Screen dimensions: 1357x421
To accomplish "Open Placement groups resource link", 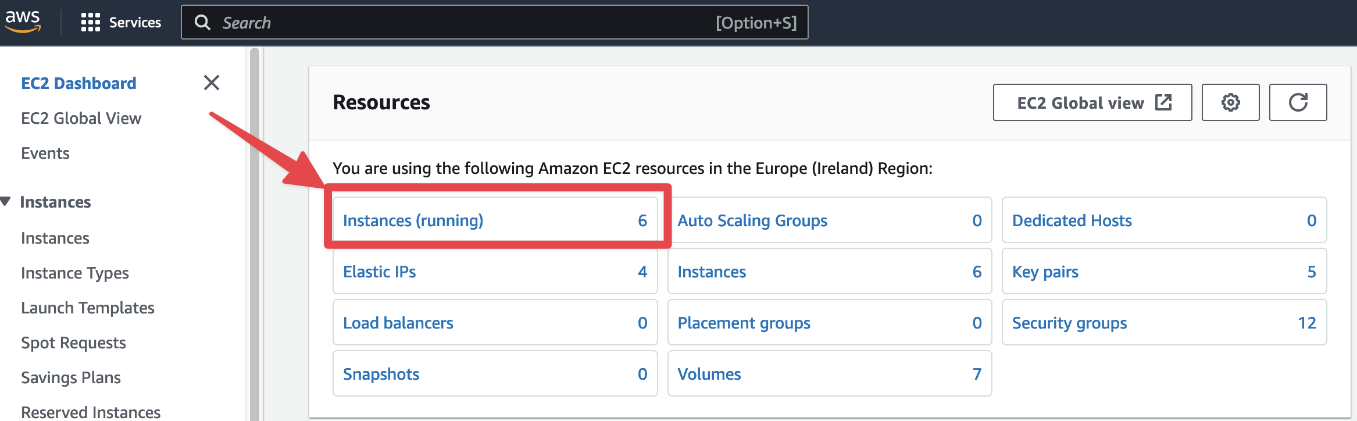I will 744,323.
